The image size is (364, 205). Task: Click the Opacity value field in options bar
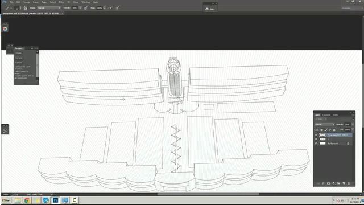(x=75, y=8)
